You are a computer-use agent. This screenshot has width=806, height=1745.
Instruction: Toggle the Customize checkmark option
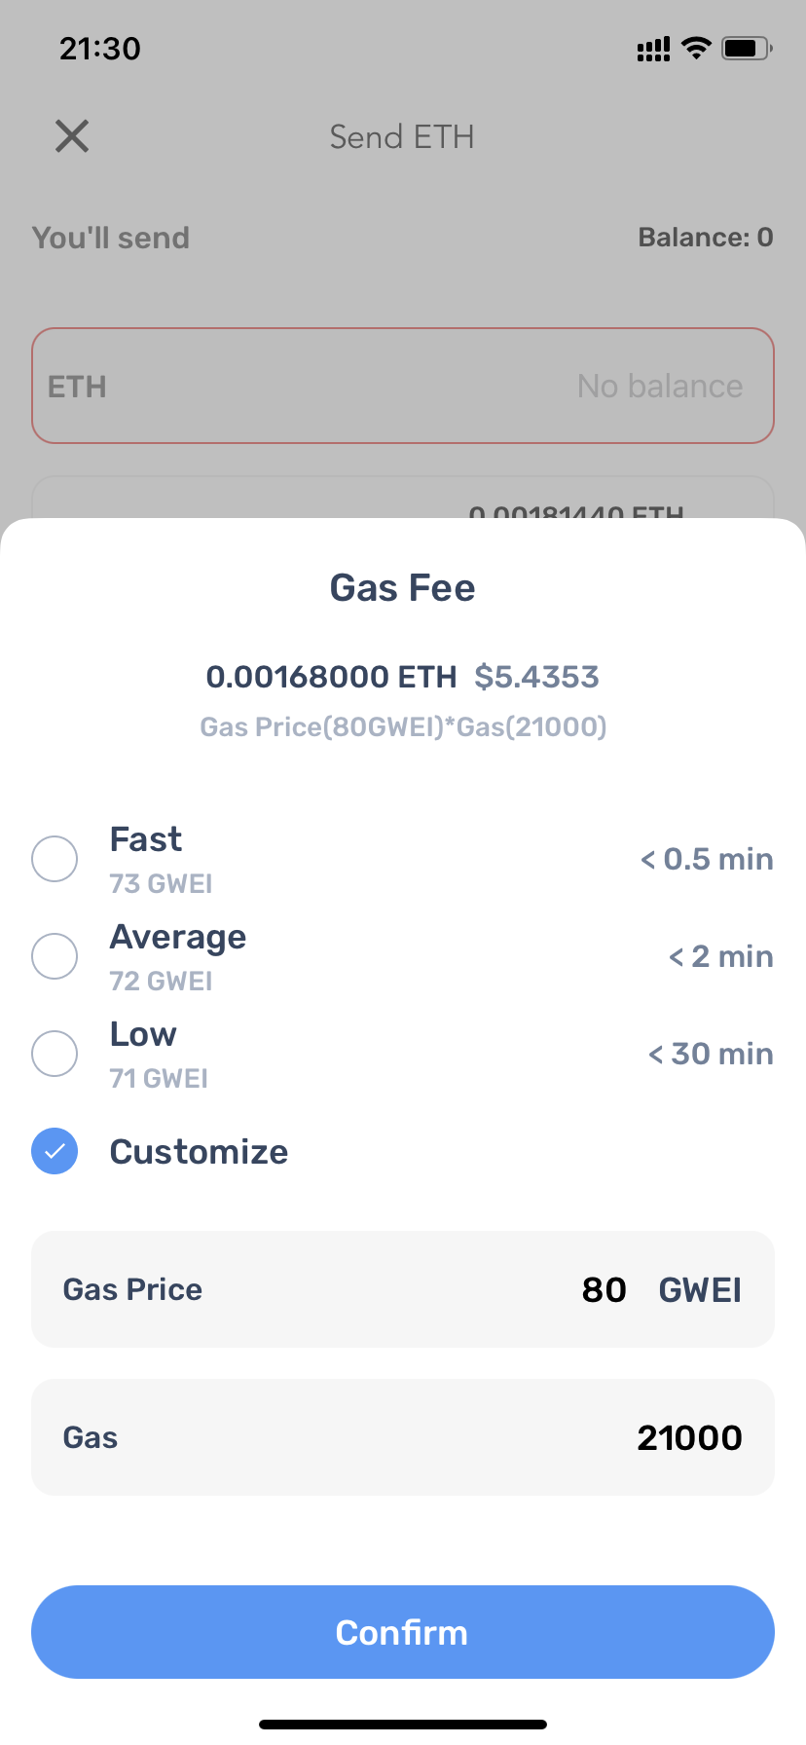[x=55, y=1151]
